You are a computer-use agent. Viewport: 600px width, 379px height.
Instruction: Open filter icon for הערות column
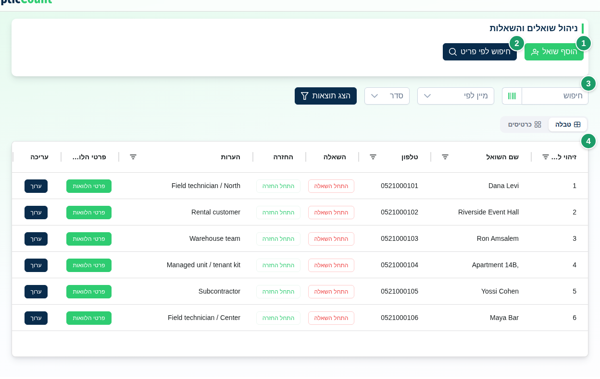(x=133, y=157)
